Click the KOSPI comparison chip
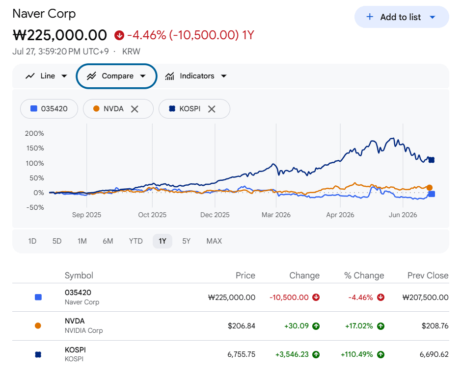Screen dimensions: 462x373 tap(194, 109)
